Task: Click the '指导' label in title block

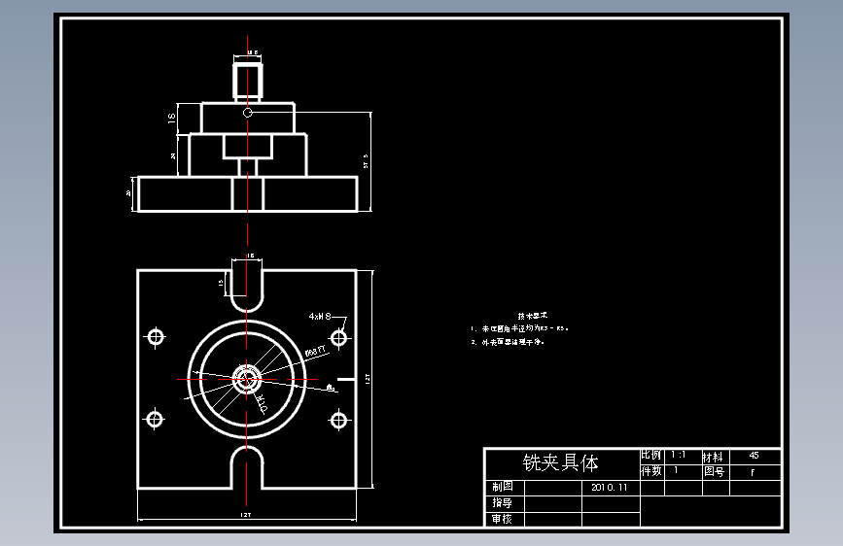Action: [502, 503]
